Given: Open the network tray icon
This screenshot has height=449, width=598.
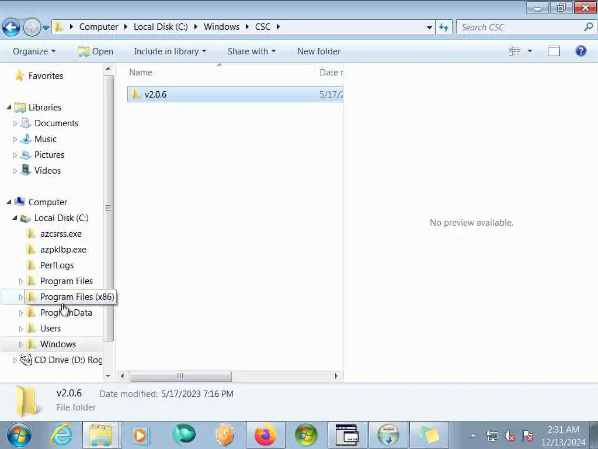Looking at the screenshot, I should 492,436.
